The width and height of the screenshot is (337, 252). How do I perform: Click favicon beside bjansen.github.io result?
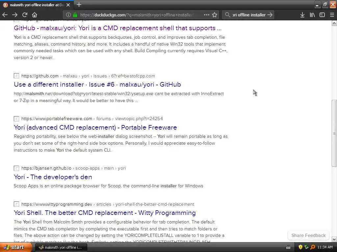(16, 168)
